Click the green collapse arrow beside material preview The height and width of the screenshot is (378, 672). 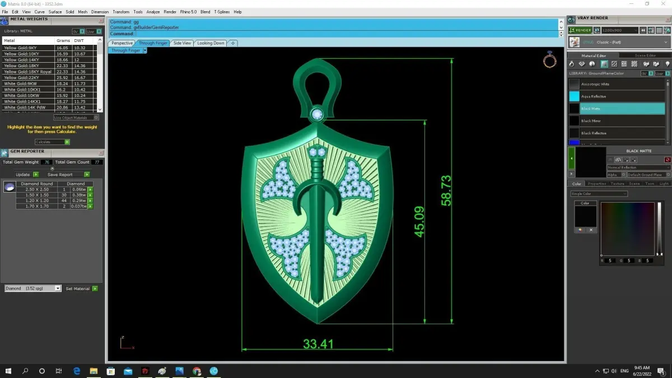coord(571,158)
